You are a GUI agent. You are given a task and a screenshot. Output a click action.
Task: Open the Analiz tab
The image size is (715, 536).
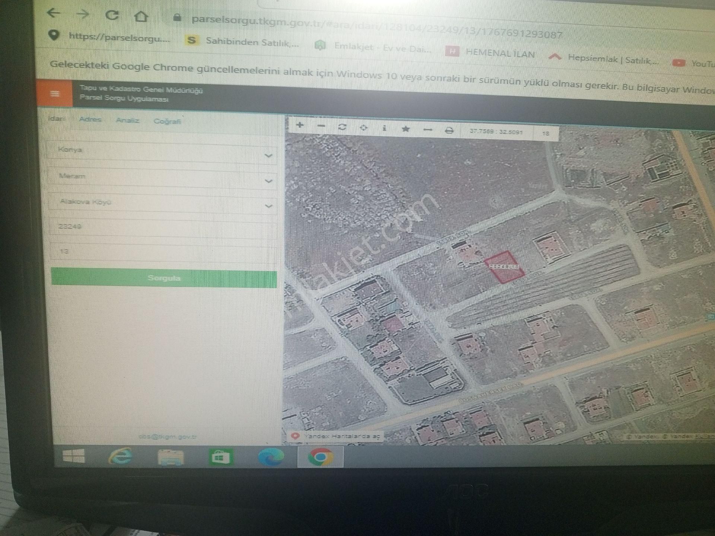127,121
